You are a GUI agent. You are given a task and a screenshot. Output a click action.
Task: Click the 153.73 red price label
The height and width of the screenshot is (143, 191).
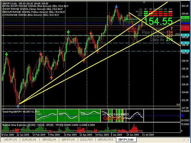(x=185, y=27)
